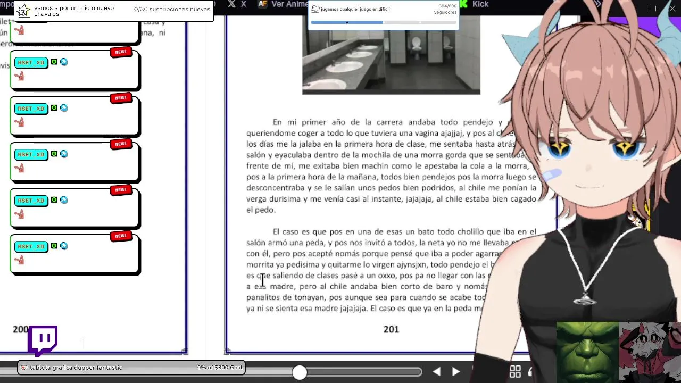Click the page slider handle
Image resolution: width=681 pixels, height=383 pixels.
click(300, 372)
